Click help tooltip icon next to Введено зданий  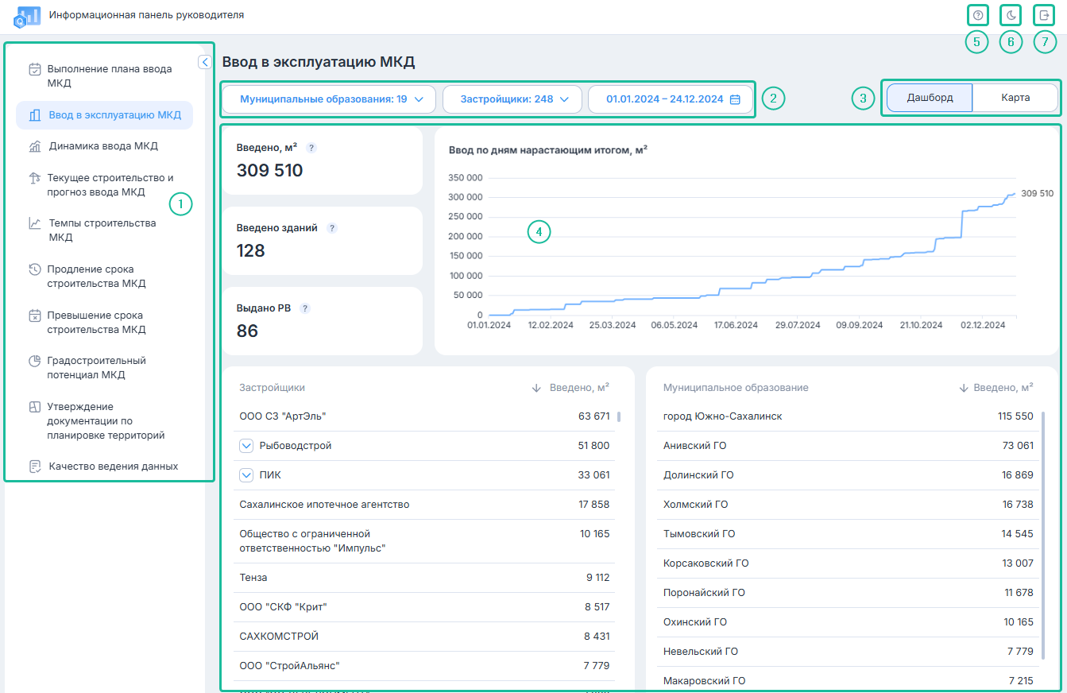coord(332,228)
